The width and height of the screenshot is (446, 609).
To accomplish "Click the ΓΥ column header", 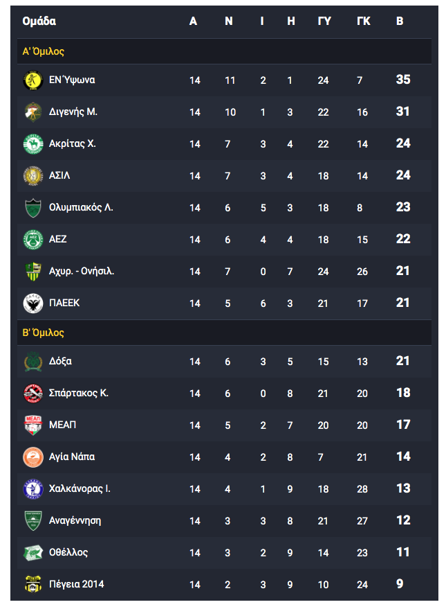I will tap(324, 21).
